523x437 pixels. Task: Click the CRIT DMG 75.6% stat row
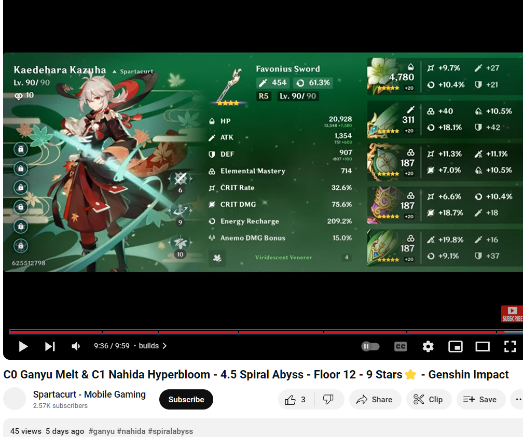(280, 204)
